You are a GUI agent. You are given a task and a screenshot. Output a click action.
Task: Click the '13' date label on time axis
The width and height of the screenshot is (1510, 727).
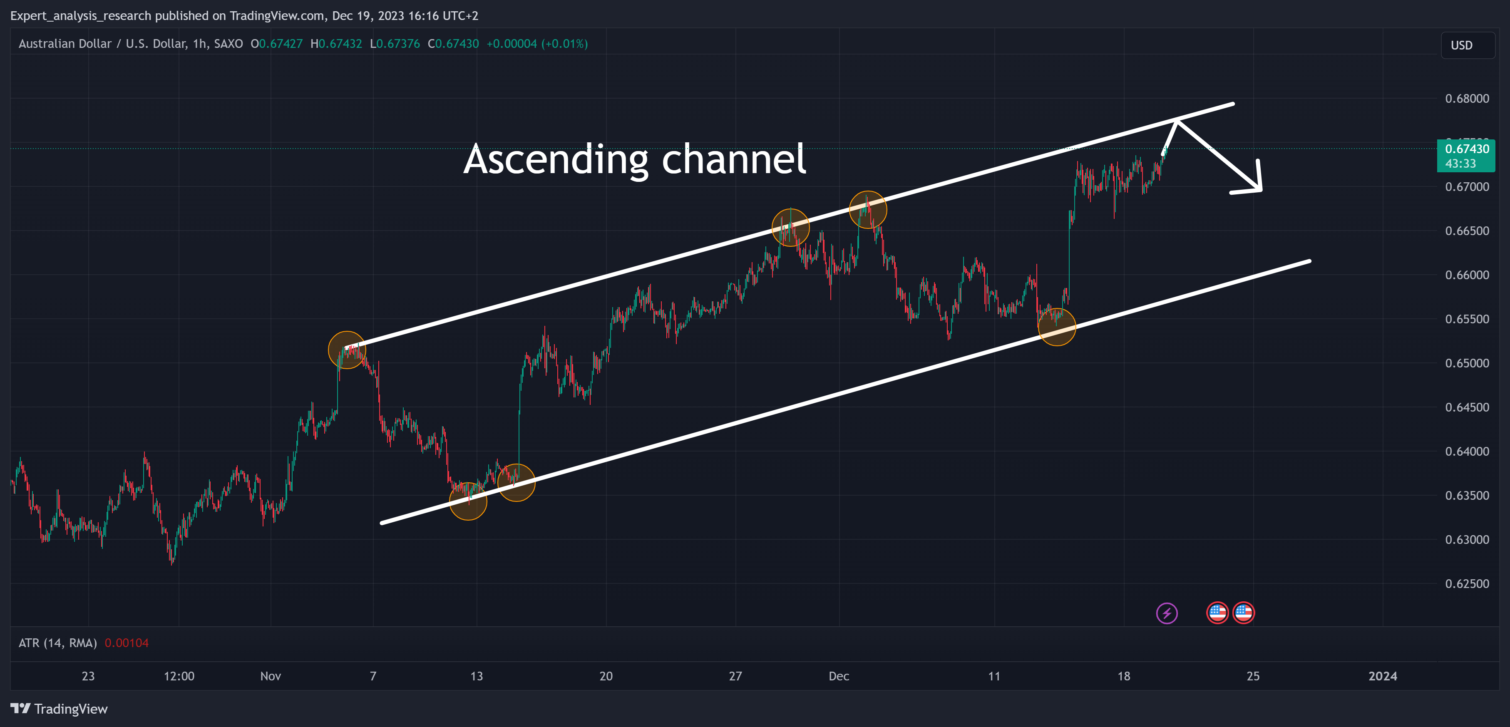tap(477, 676)
